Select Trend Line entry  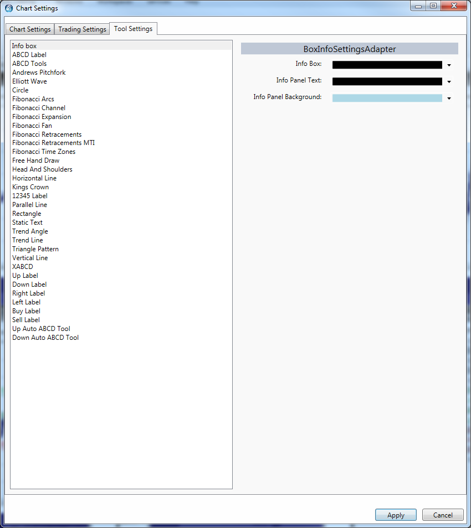[x=121, y=240]
